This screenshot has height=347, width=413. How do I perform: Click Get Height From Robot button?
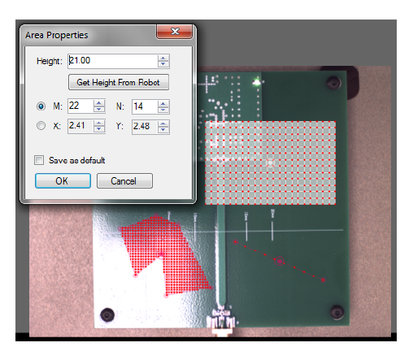coord(119,82)
